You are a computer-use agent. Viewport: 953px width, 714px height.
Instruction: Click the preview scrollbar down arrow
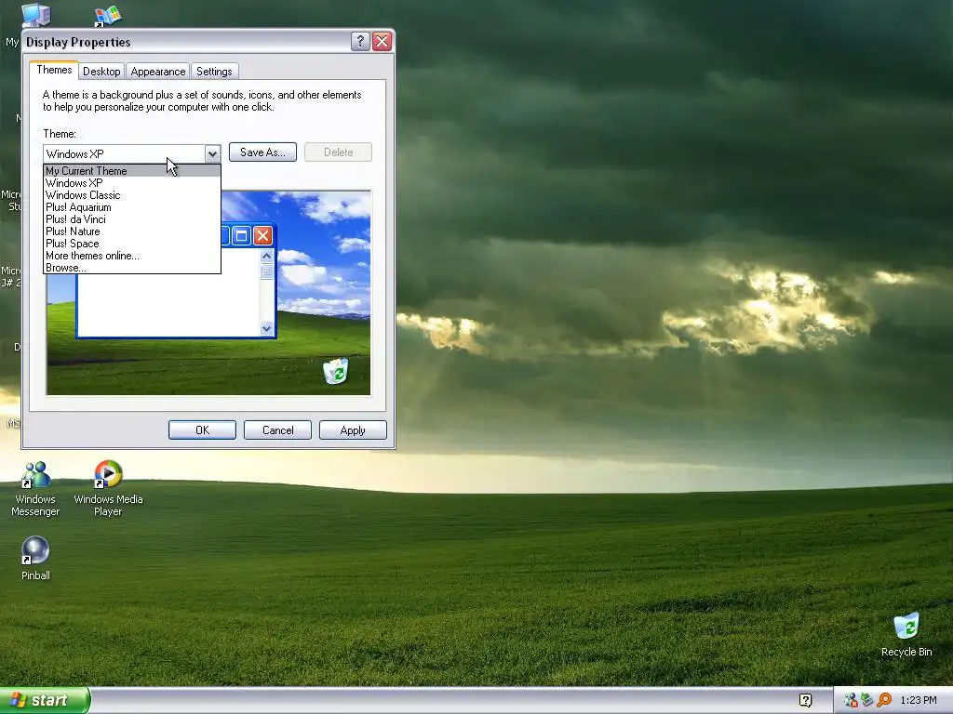[266, 328]
